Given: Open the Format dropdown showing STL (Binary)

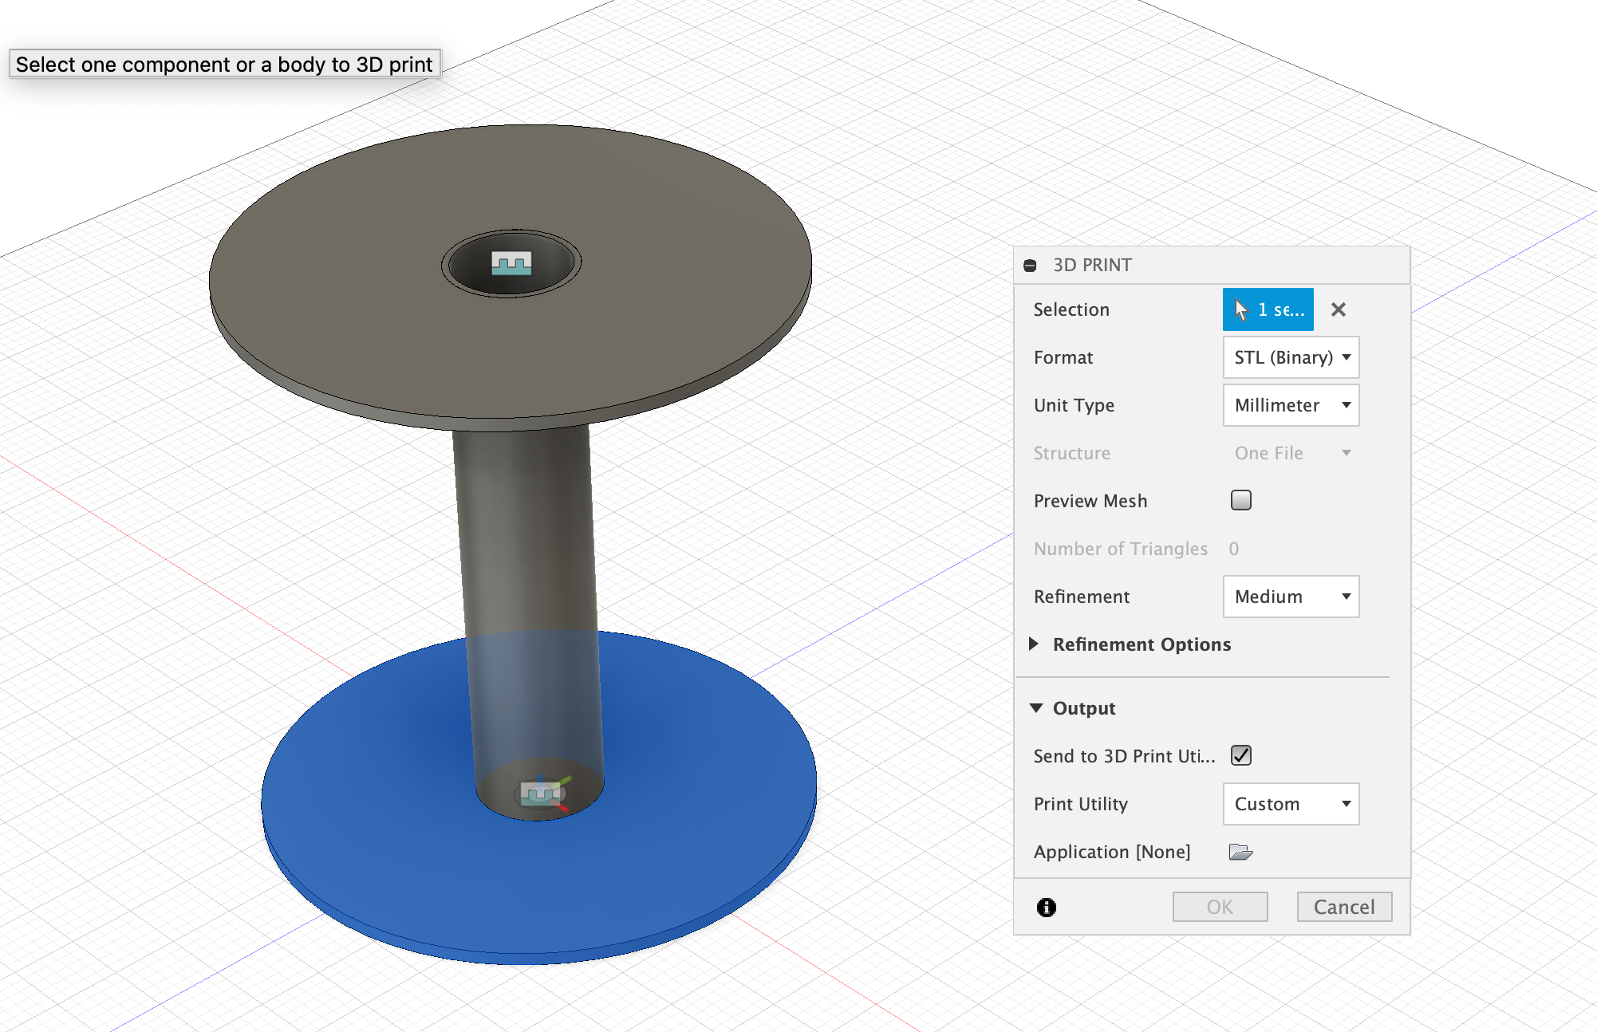Looking at the screenshot, I should point(1291,357).
